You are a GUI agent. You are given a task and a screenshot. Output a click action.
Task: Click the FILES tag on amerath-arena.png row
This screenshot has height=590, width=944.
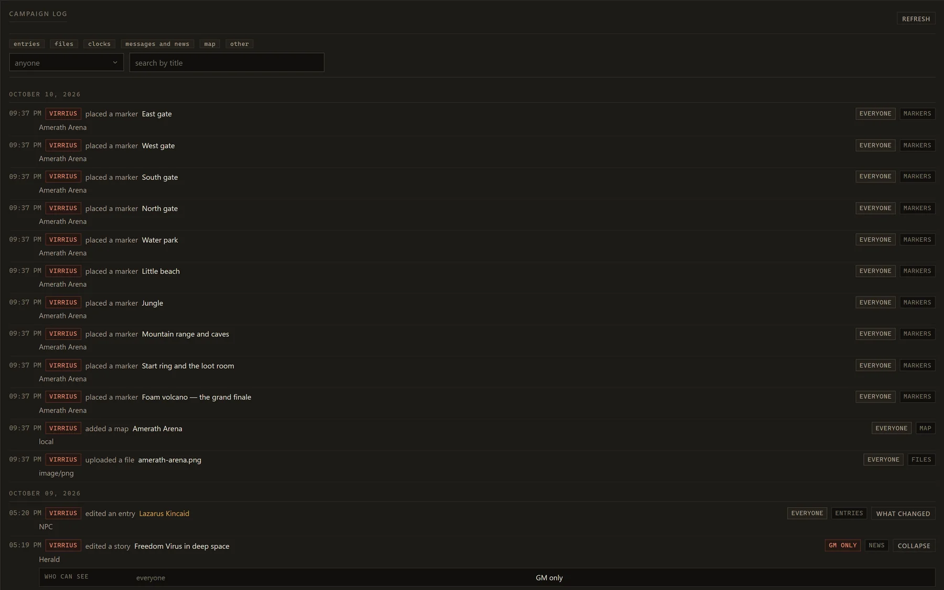(921, 460)
